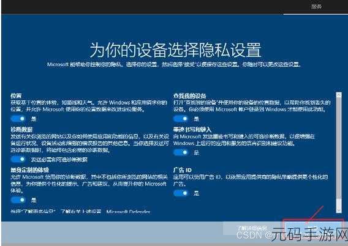Turn off the 位置 (Location) toggle
The height and width of the screenshot is (246, 348).
[x=18, y=119]
